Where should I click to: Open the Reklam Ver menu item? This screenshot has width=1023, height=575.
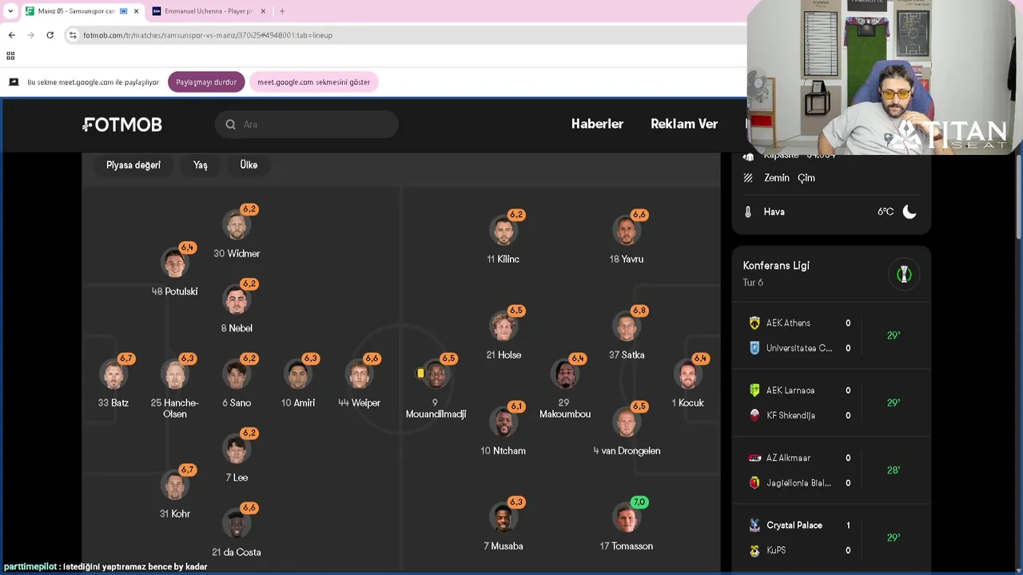[x=684, y=124]
